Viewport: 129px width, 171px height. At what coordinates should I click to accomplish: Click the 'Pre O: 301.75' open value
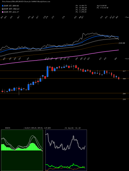coord(81,6)
